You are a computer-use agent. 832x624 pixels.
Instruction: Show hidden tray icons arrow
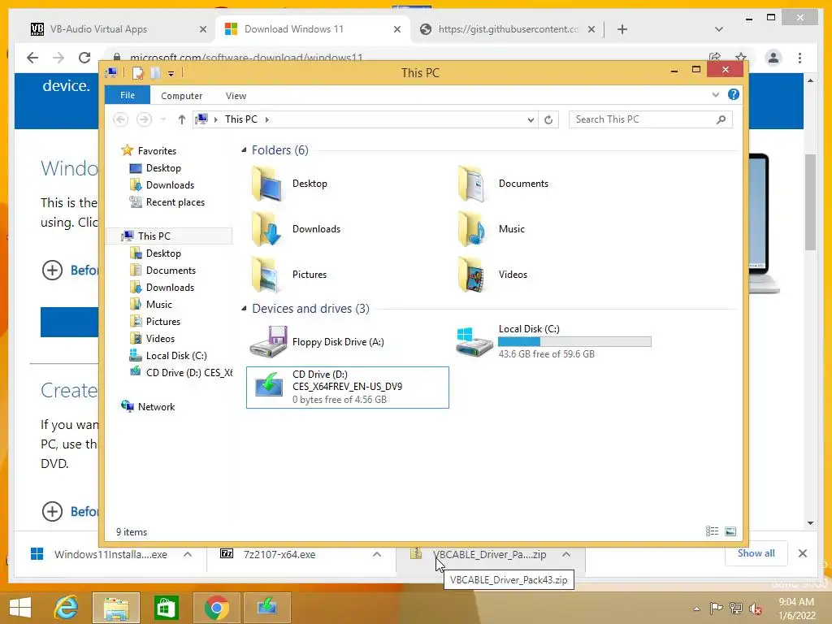point(696,609)
